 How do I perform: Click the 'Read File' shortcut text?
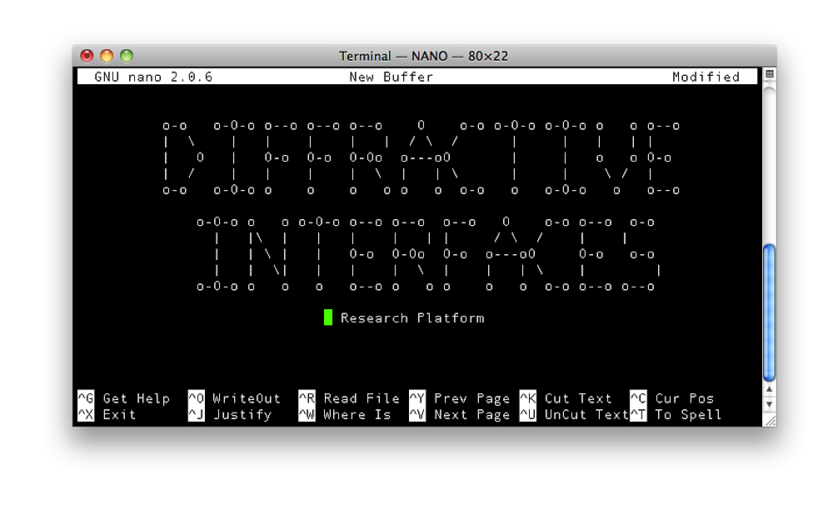362,398
